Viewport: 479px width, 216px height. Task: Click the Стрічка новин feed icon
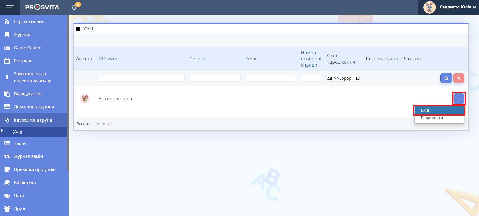coord(7,22)
